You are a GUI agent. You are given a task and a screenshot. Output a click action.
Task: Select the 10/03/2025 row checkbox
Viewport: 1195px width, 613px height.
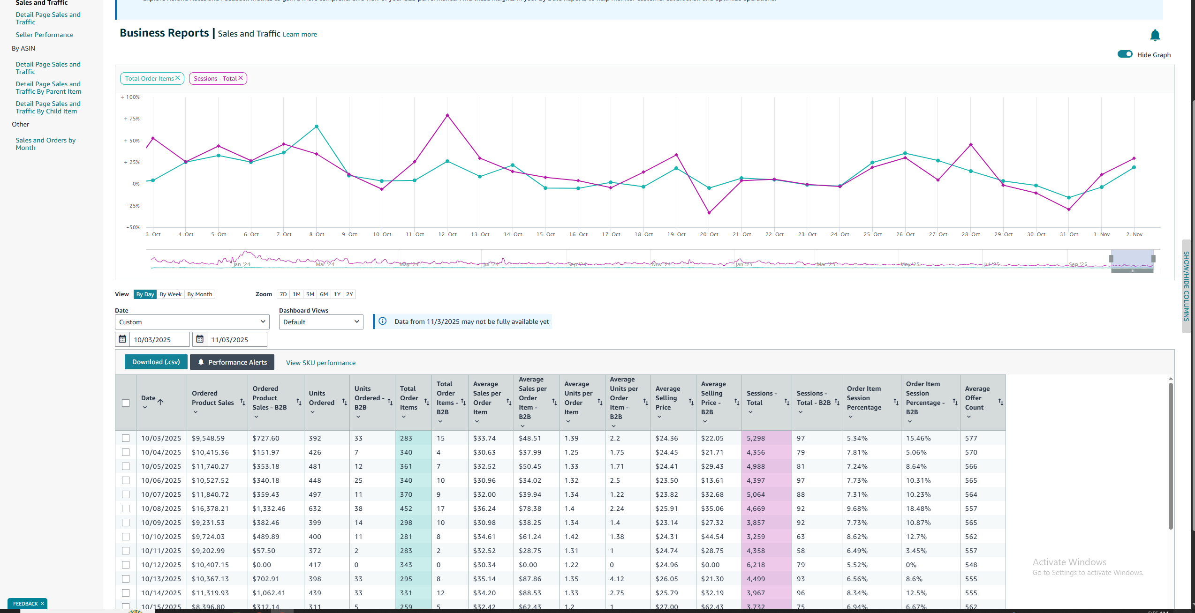click(x=126, y=438)
